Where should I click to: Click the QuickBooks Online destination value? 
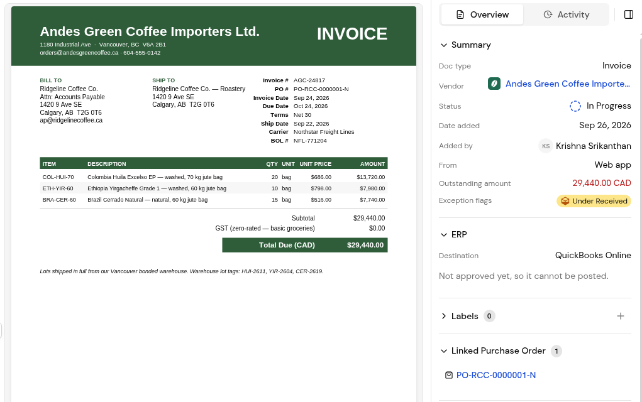pyautogui.click(x=593, y=256)
